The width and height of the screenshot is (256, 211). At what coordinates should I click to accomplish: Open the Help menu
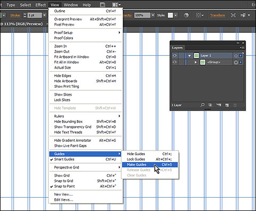[87, 5]
